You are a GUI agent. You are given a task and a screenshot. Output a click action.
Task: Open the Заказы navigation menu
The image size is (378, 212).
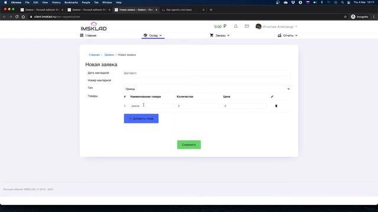[220, 35]
